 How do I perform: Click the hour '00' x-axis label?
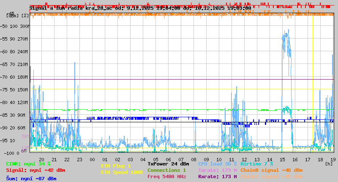pos(92,160)
